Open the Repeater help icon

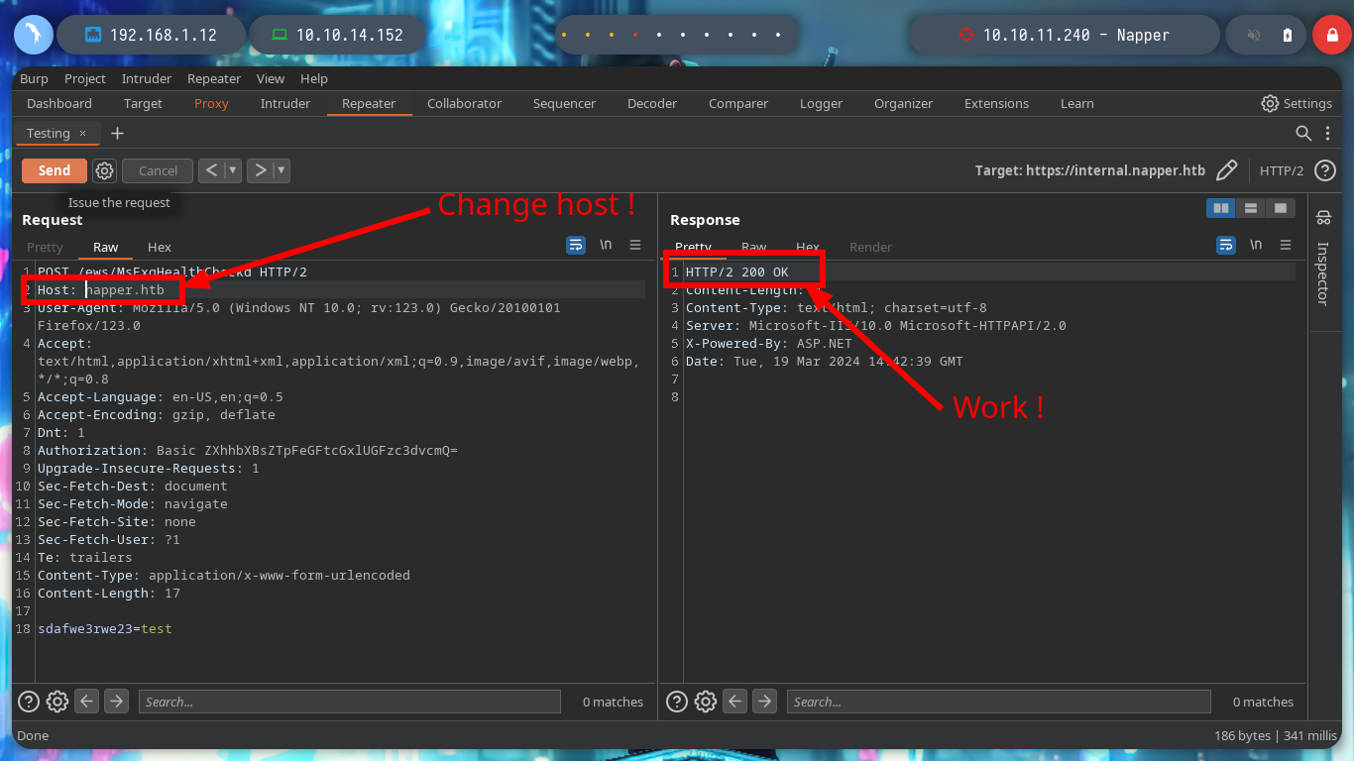click(x=1325, y=170)
